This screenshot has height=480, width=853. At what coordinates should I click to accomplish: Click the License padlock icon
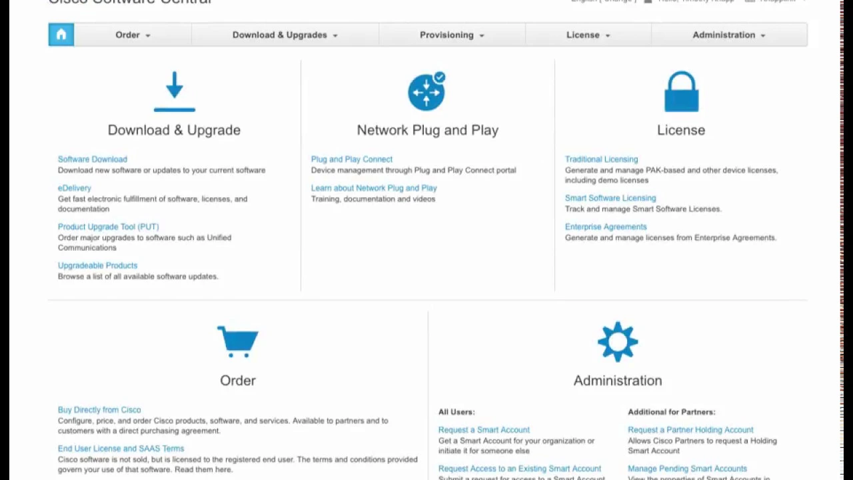click(x=681, y=92)
